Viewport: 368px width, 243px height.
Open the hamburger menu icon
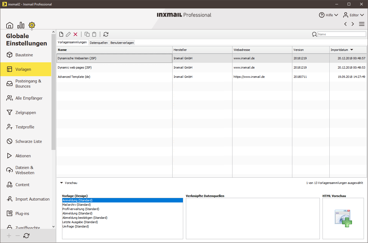(362, 24)
